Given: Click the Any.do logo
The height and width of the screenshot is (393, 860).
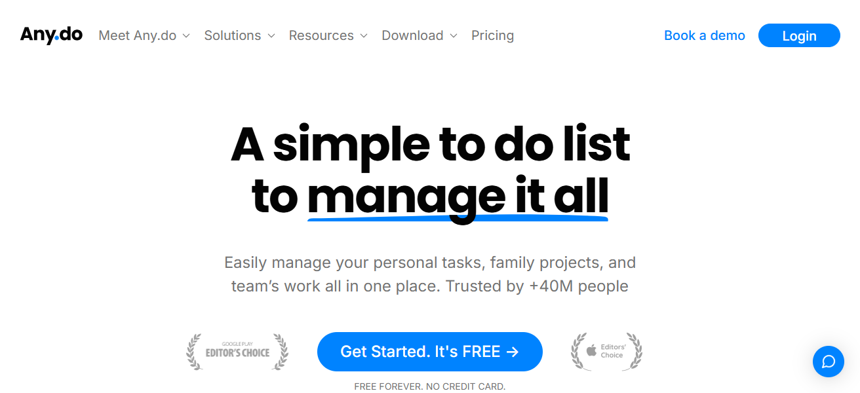Looking at the screenshot, I should (x=51, y=35).
